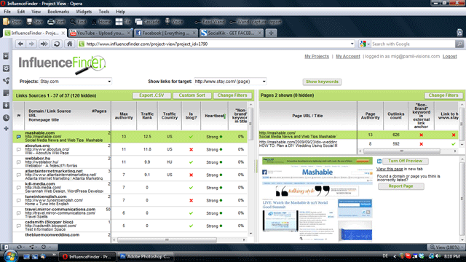This screenshot has width=466, height=262.
Task: Click the Open toolbar icon
Action: coord(12,22)
